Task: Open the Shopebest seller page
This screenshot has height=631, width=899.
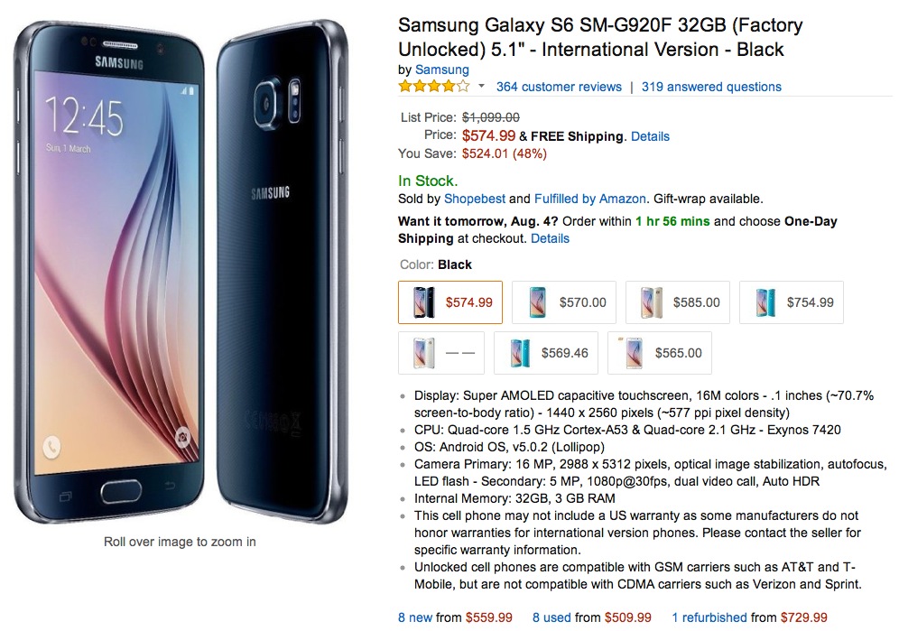Action: tap(475, 200)
